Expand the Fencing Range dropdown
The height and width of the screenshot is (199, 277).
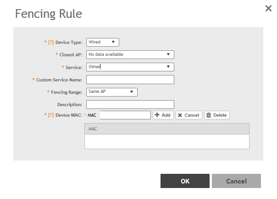pos(112,92)
